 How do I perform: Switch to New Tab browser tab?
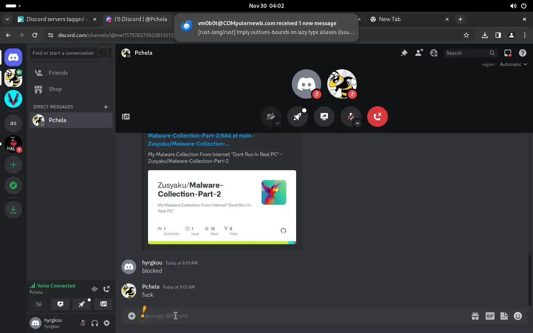click(x=409, y=19)
